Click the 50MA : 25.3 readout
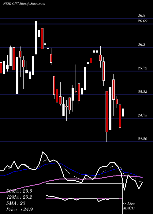Viewport: 153px width, 214px height. 19,191
